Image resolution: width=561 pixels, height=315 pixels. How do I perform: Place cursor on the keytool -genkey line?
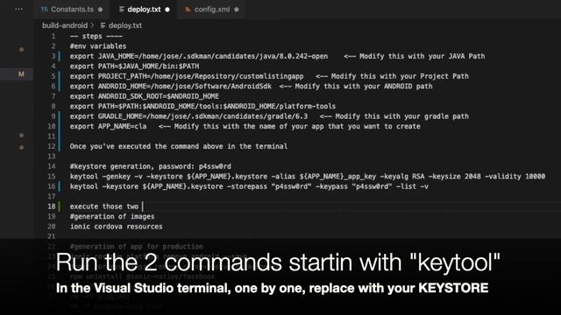point(308,177)
